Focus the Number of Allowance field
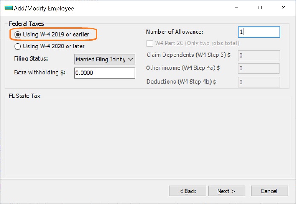Viewport: 296px width, 204px height. tap(258, 32)
